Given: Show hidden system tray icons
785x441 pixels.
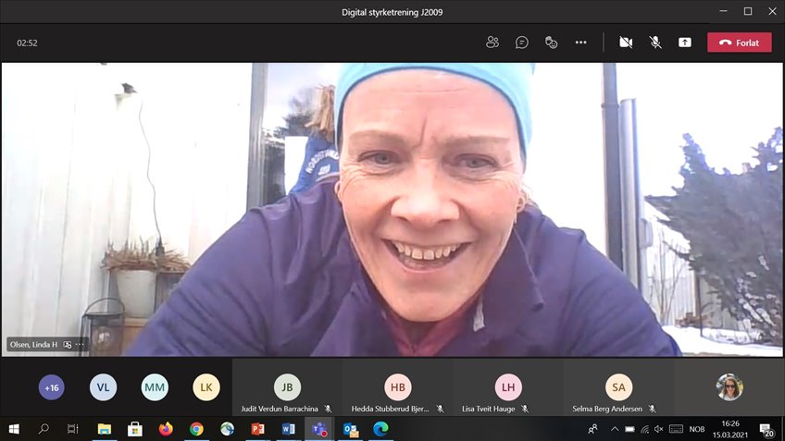Looking at the screenshot, I should click(614, 429).
